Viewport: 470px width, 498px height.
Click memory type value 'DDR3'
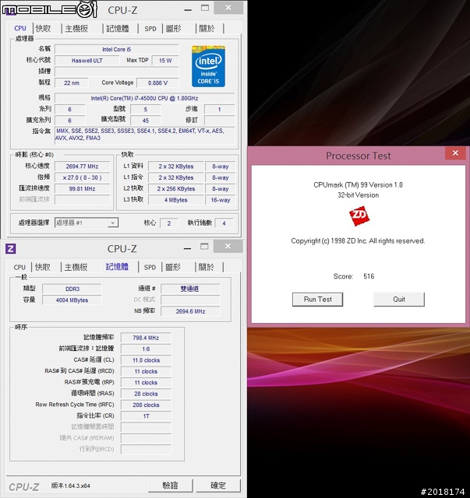click(72, 289)
